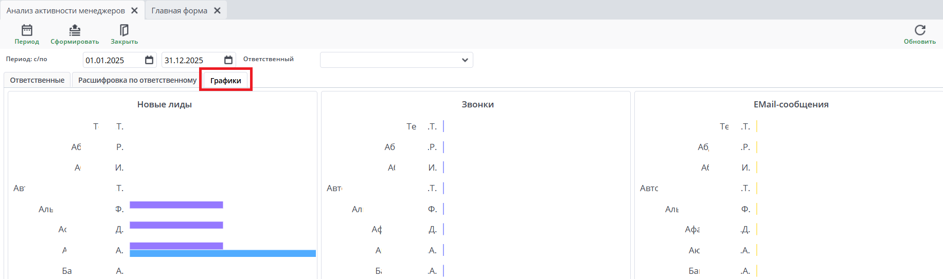Click the Сформировать report icon
The height and width of the screenshot is (279, 943).
(x=75, y=30)
